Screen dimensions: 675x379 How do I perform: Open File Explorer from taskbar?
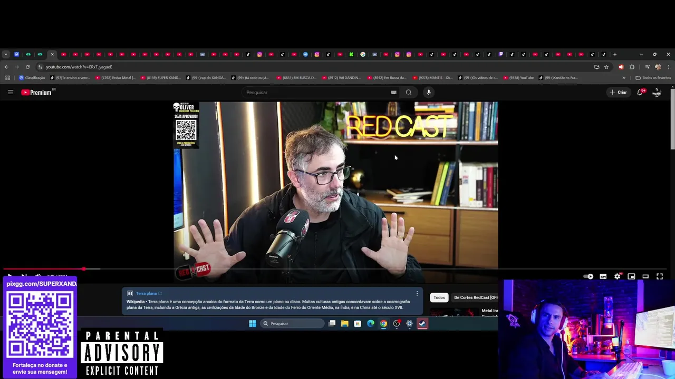coord(344,323)
